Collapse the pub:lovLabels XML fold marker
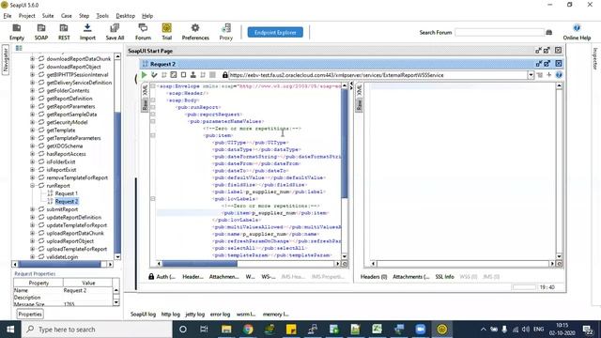Image resolution: width=601 pixels, height=338 pixels. click(153, 199)
